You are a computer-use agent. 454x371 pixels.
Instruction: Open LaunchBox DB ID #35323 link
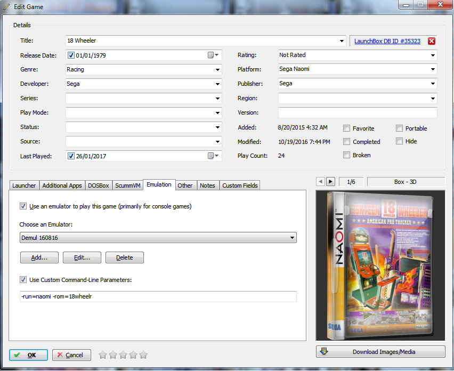pos(387,41)
